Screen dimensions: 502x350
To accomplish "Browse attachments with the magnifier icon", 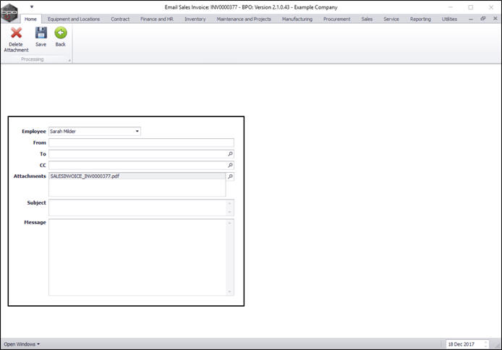I will tap(230, 176).
